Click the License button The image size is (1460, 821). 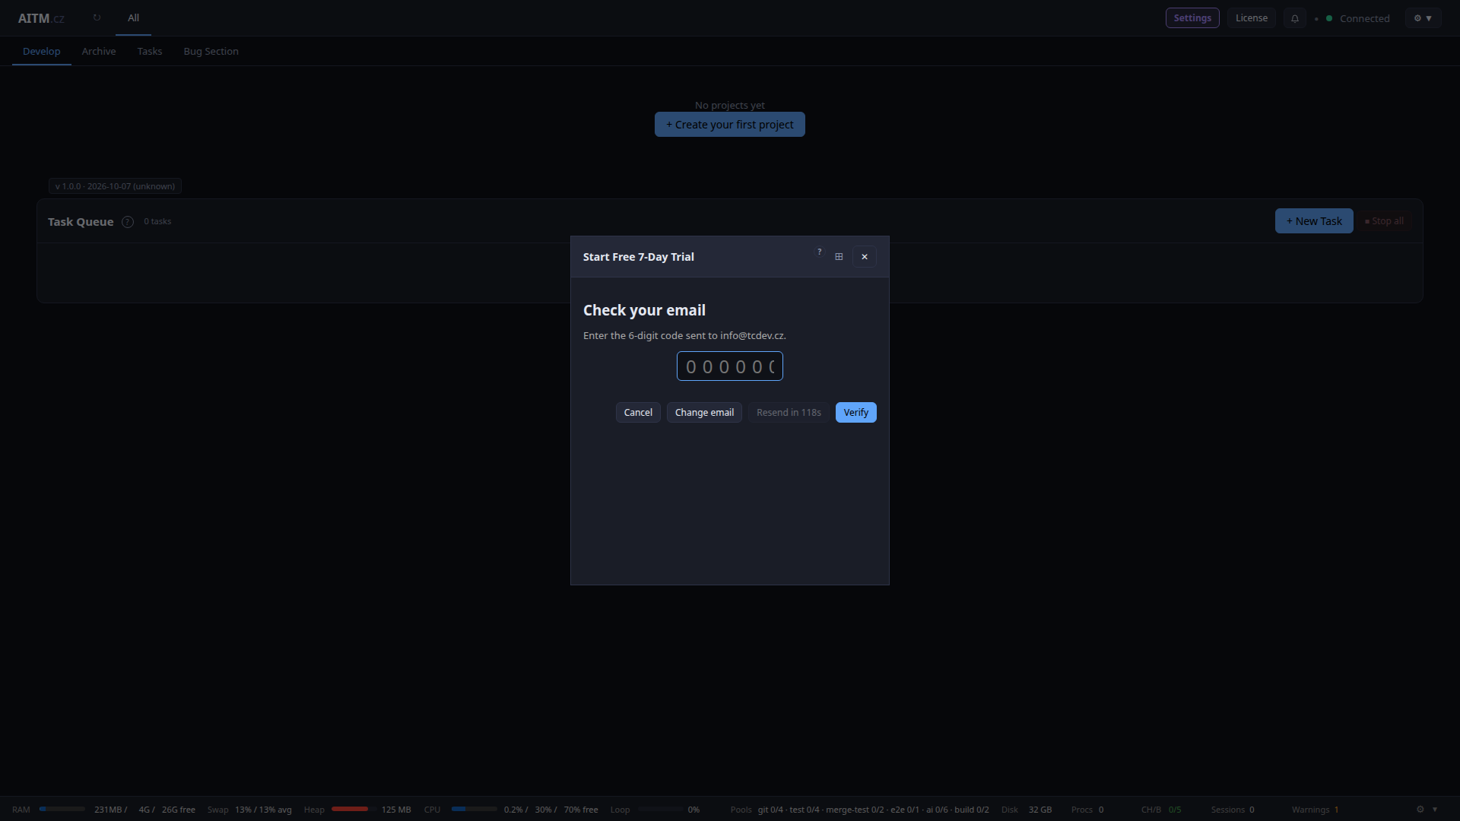(1252, 18)
